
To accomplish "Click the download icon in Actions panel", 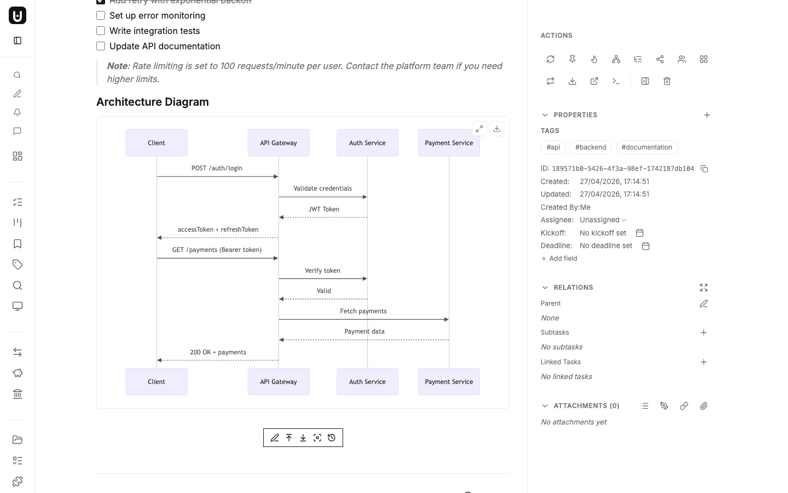I will [572, 81].
